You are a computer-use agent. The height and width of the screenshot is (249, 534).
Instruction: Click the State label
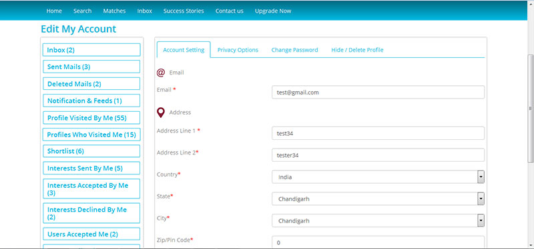(165, 196)
